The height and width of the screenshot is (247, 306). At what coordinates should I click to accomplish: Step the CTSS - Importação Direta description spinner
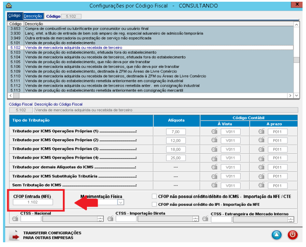coord(195,219)
